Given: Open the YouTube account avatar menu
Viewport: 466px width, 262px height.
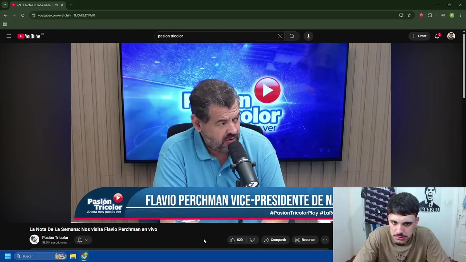Looking at the screenshot, I should point(451,36).
